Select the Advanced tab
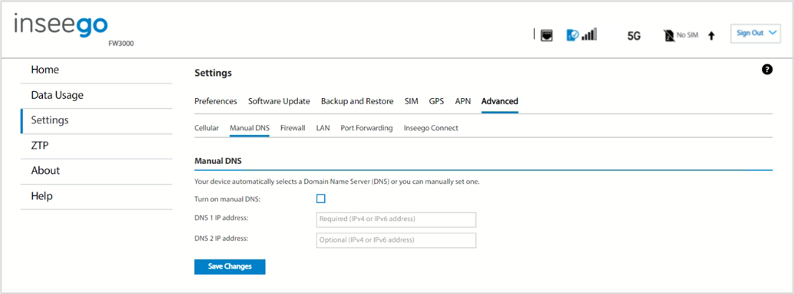The image size is (794, 294). pos(500,101)
